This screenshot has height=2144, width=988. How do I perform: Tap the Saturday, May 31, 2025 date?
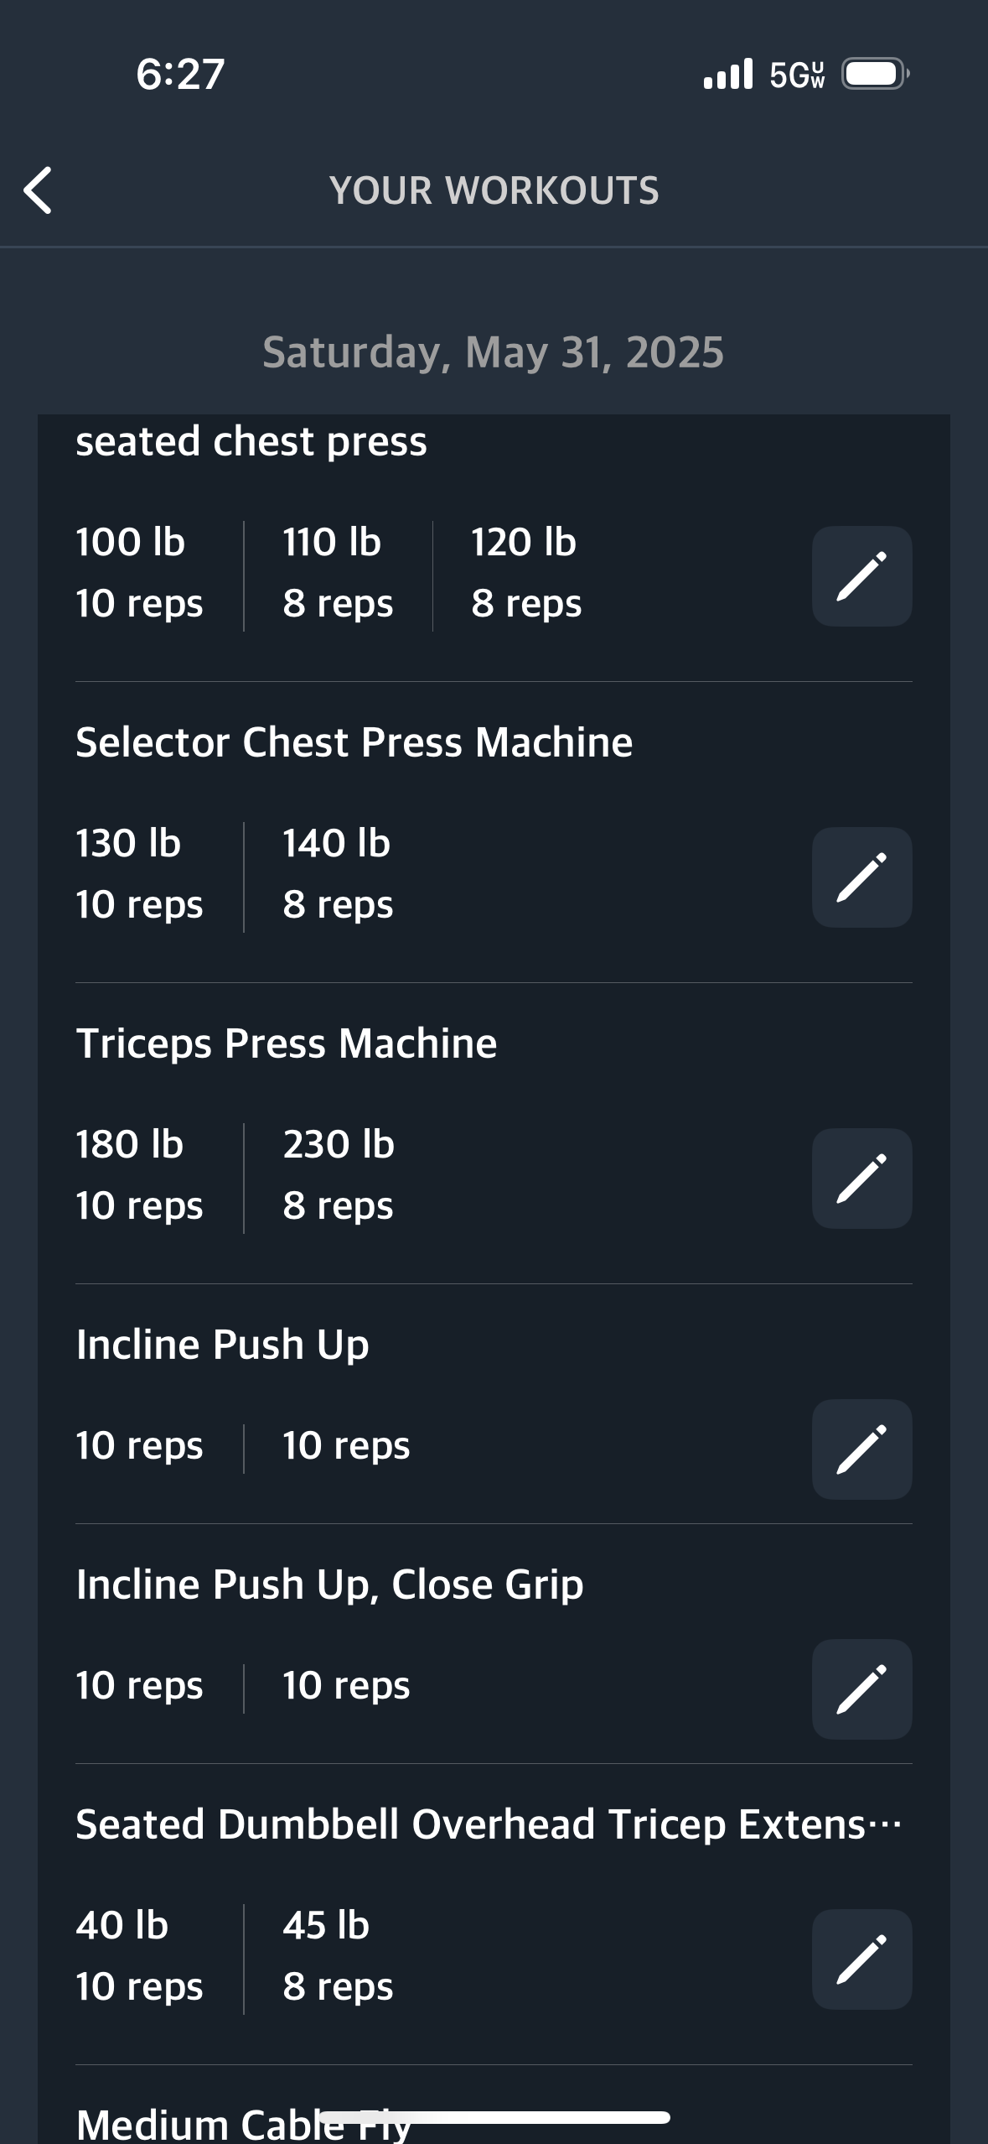(x=493, y=352)
